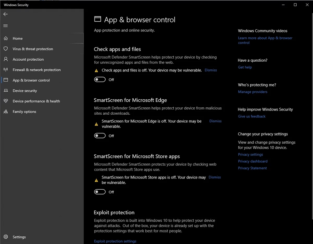
Task: Dismiss the Microsoft Edge SmartScreen warning
Action: [215, 121]
